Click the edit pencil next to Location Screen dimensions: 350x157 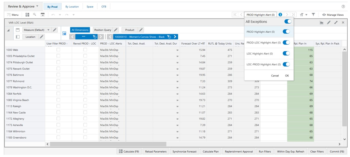click(42, 37)
